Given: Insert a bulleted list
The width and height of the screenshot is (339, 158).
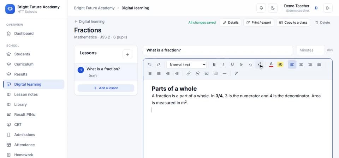Looking at the screenshot, I should click(150, 74).
